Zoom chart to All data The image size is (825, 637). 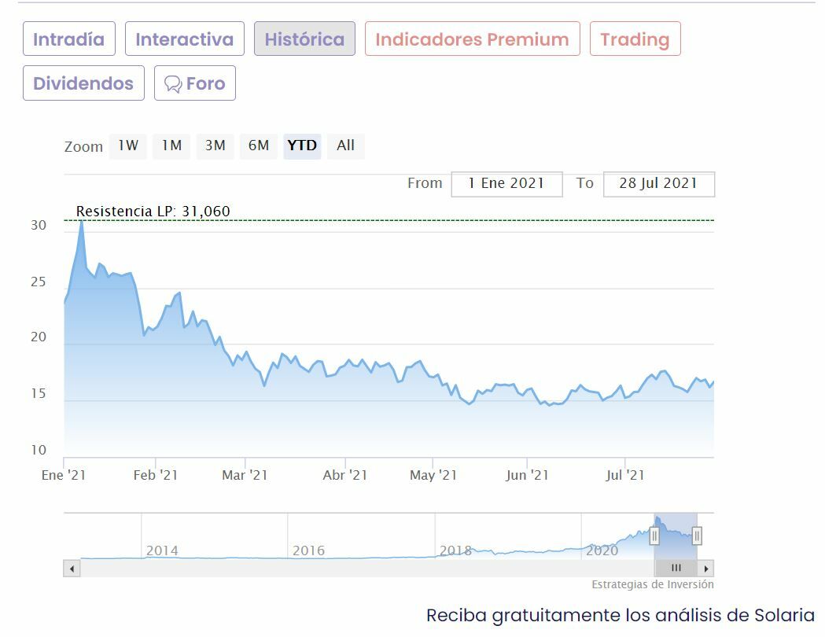pos(346,145)
